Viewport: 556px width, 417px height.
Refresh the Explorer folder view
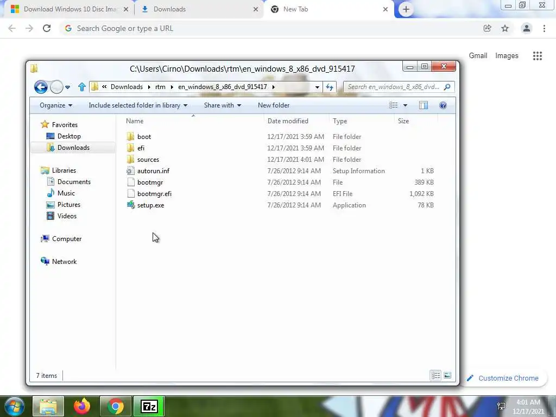(330, 87)
